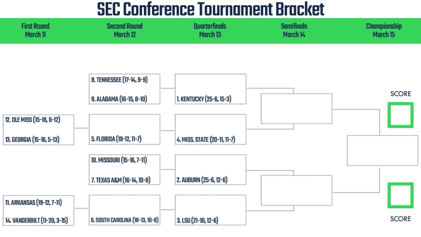Choose 4. Miss. State team entry
The height and width of the screenshot is (237, 421).
(x=206, y=140)
